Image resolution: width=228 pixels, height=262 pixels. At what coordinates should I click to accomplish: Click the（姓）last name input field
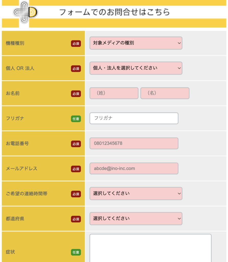pyautogui.click(x=114, y=93)
